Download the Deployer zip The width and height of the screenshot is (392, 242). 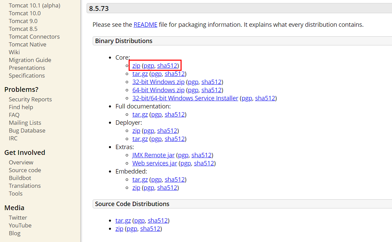pyautogui.click(x=136, y=130)
